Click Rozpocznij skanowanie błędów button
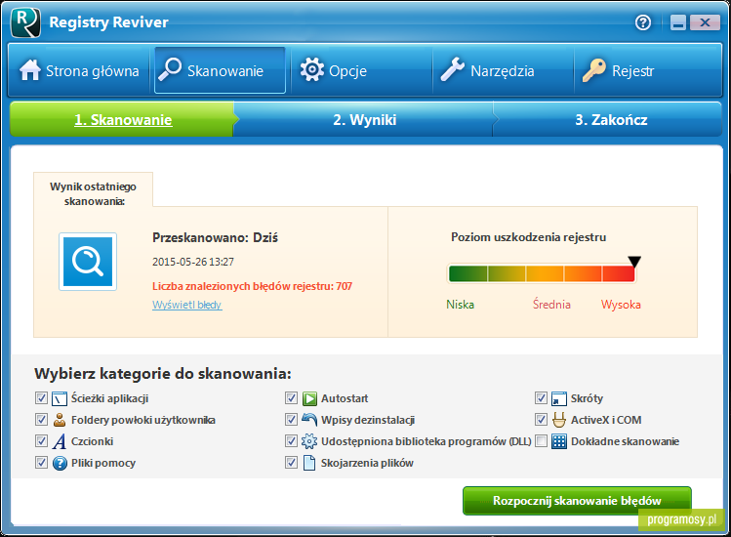Screen dimensions: 731x537 pyautogui.click(x=577, y=501)
